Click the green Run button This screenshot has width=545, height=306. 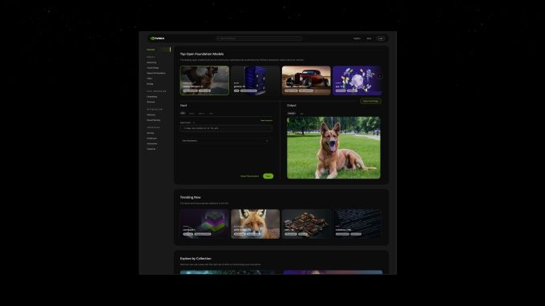click(268, 176)
